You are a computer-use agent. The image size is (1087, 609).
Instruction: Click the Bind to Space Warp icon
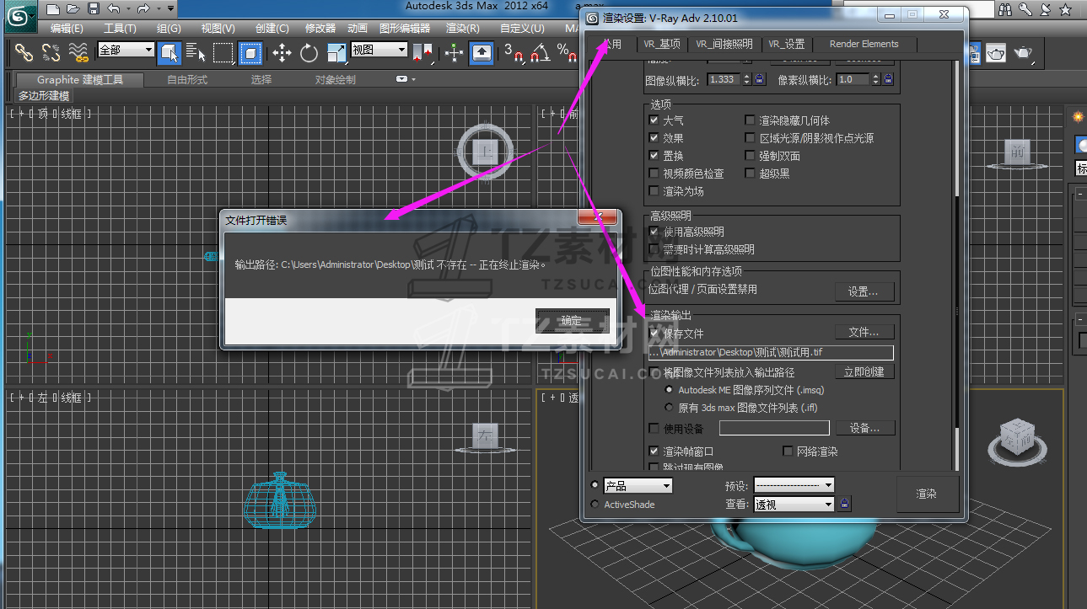78,53
